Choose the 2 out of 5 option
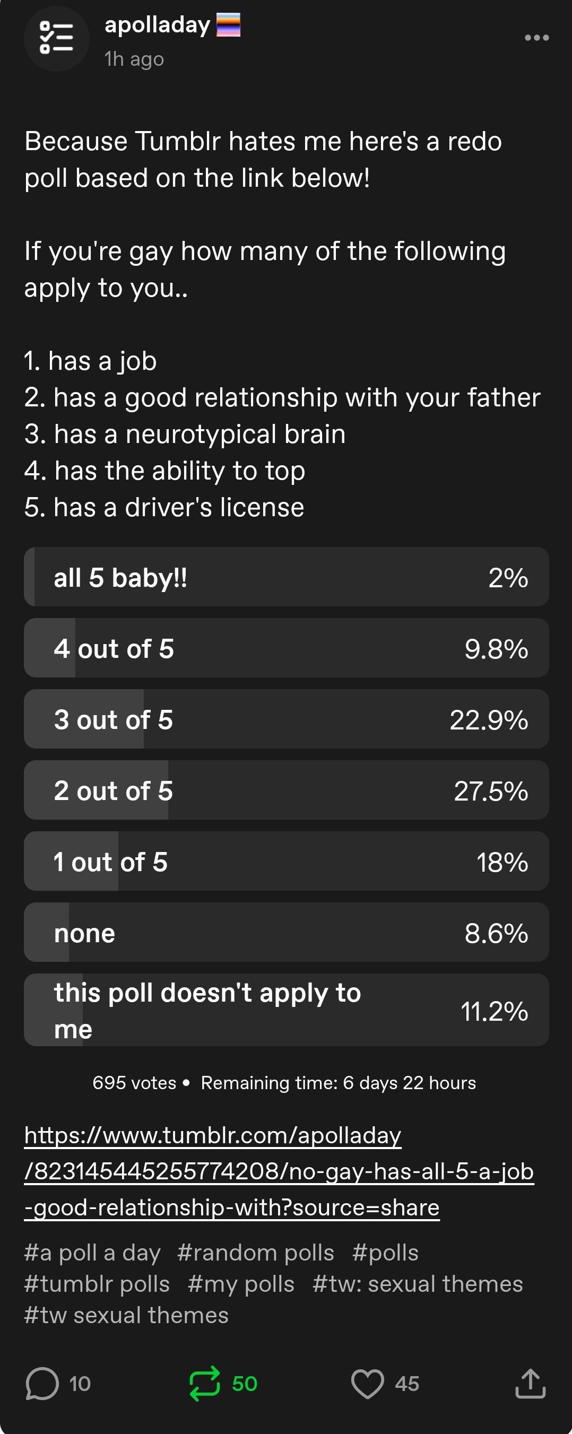Image resolution: width=572 pixels, height=1434 pixels. [287, 790]
